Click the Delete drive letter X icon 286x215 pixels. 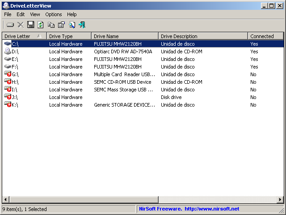click(21, 25)
